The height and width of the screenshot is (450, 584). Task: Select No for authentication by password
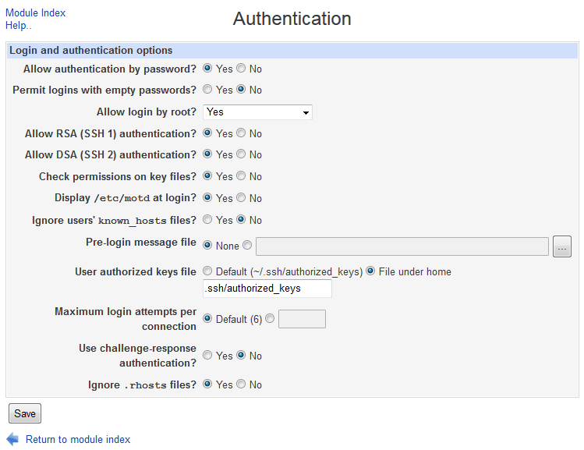click(x=242, y=69)
